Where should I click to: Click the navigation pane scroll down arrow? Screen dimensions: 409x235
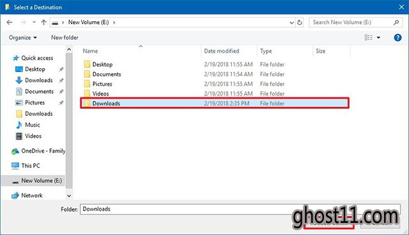pos(69,196)
